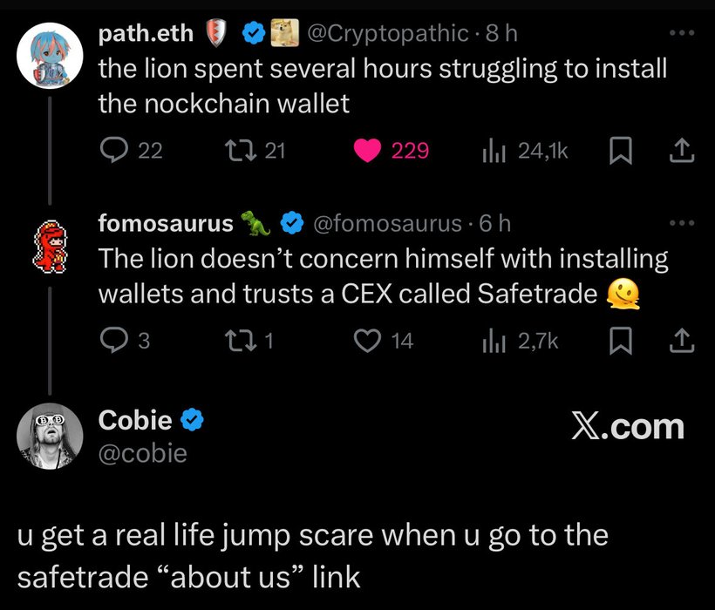Reply to fomosaurus's tweet
715x610 pixels.
point(113,341)
